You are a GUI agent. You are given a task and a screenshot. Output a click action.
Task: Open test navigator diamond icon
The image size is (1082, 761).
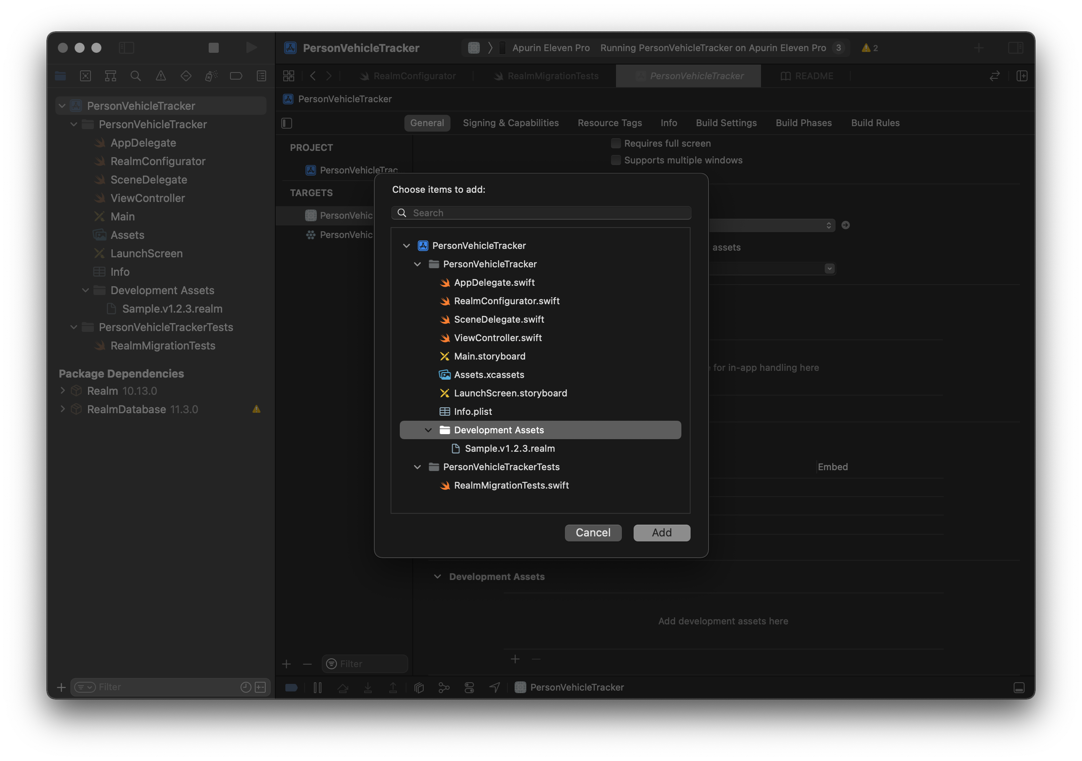pos(186,76)
